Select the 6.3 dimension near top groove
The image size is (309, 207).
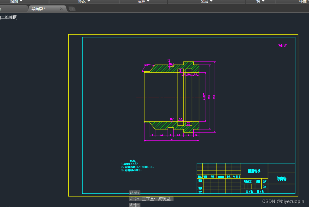(195, 74)
